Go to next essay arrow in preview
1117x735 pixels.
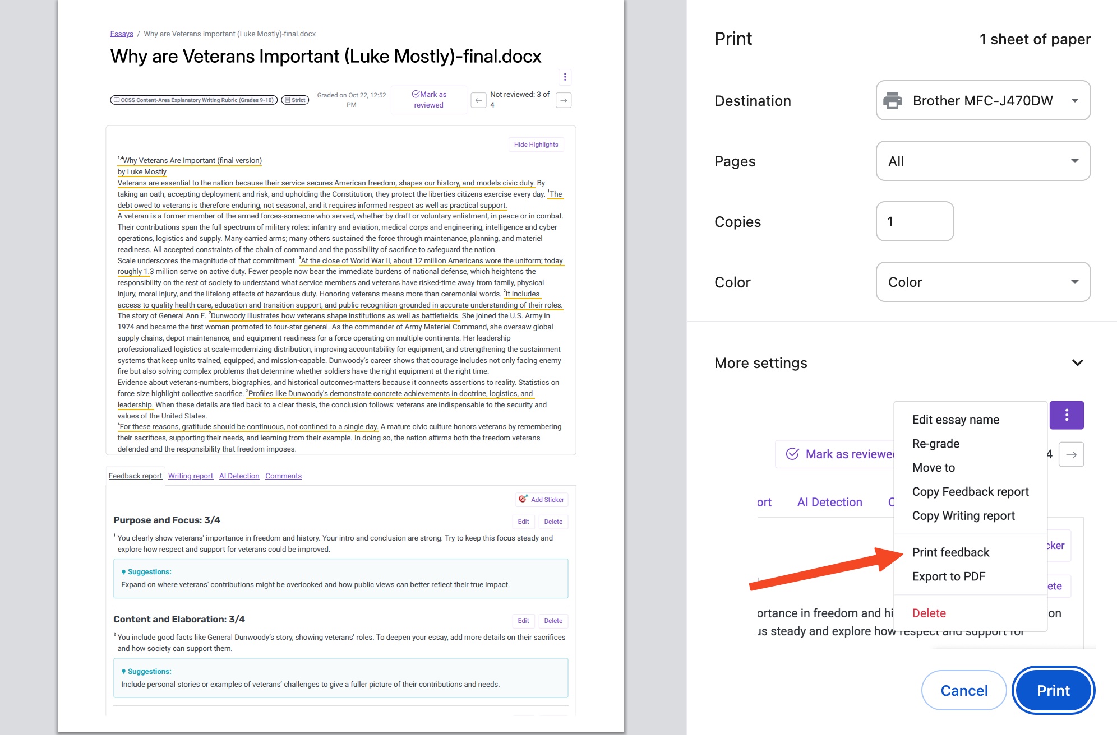tap(564, 100)
